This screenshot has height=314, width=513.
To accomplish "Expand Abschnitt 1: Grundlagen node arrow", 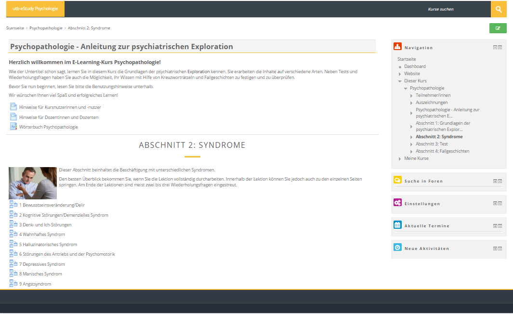I will [411, 126].
